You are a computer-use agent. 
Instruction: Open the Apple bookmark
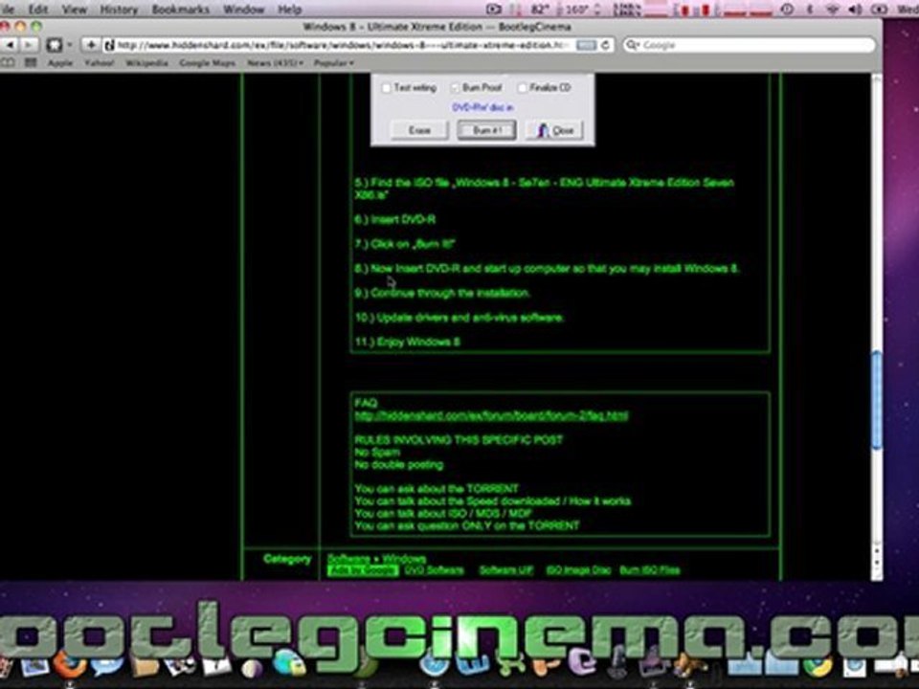coord(60,63)
